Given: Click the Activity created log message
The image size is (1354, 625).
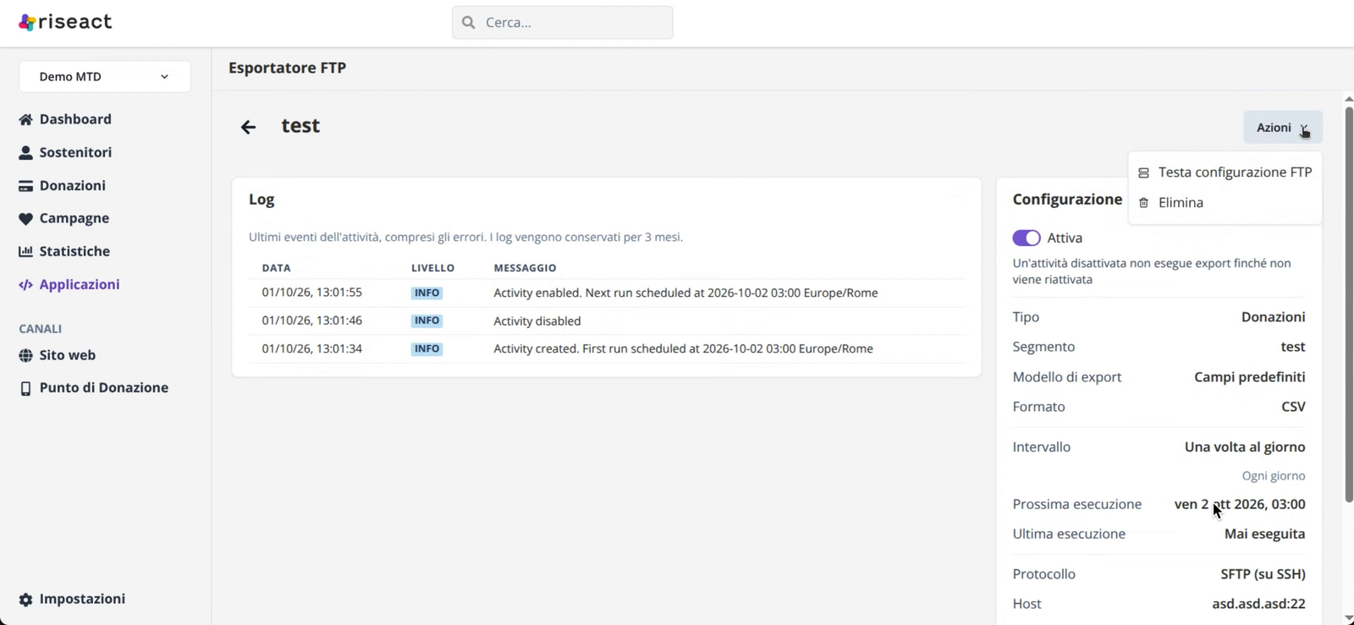Looking at the screenshot, I should pos(683,348).
